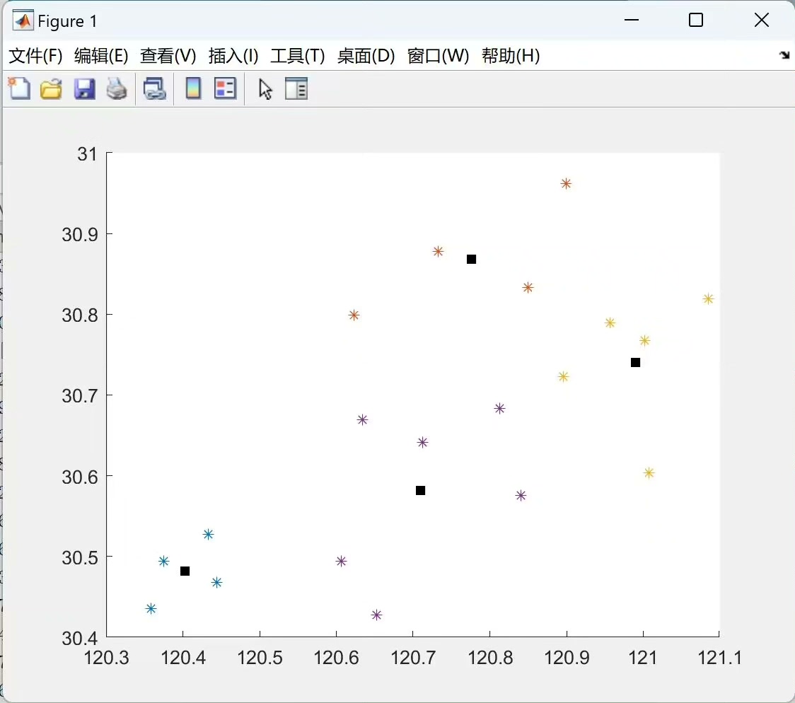Open the 桌面(D) menu
The width and height of the screenshot is (795, 703).
[366, 56]
